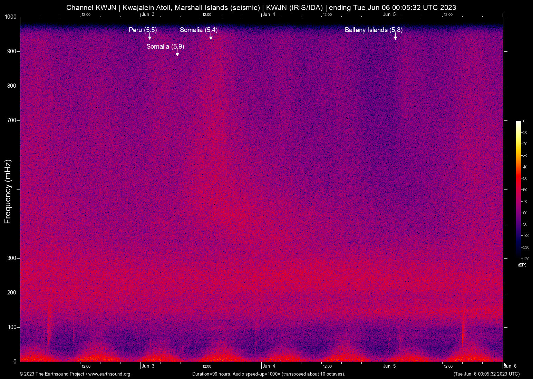Click the dBFS label under the color scale
Screen dimensions: 533x379
coord(522,265)
